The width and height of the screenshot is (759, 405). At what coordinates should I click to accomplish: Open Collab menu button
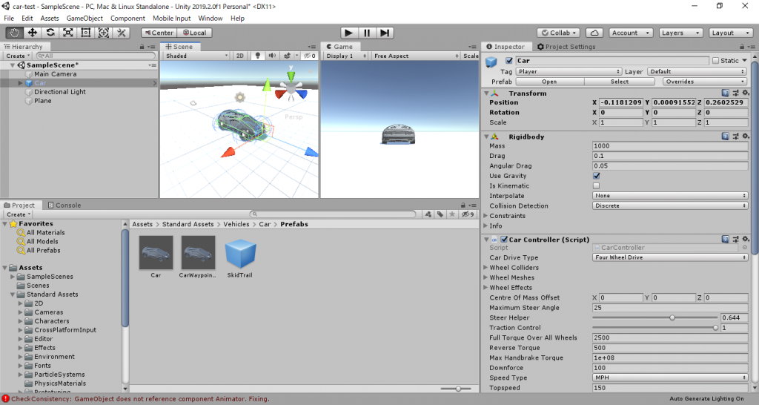click(x=559, y=33)
